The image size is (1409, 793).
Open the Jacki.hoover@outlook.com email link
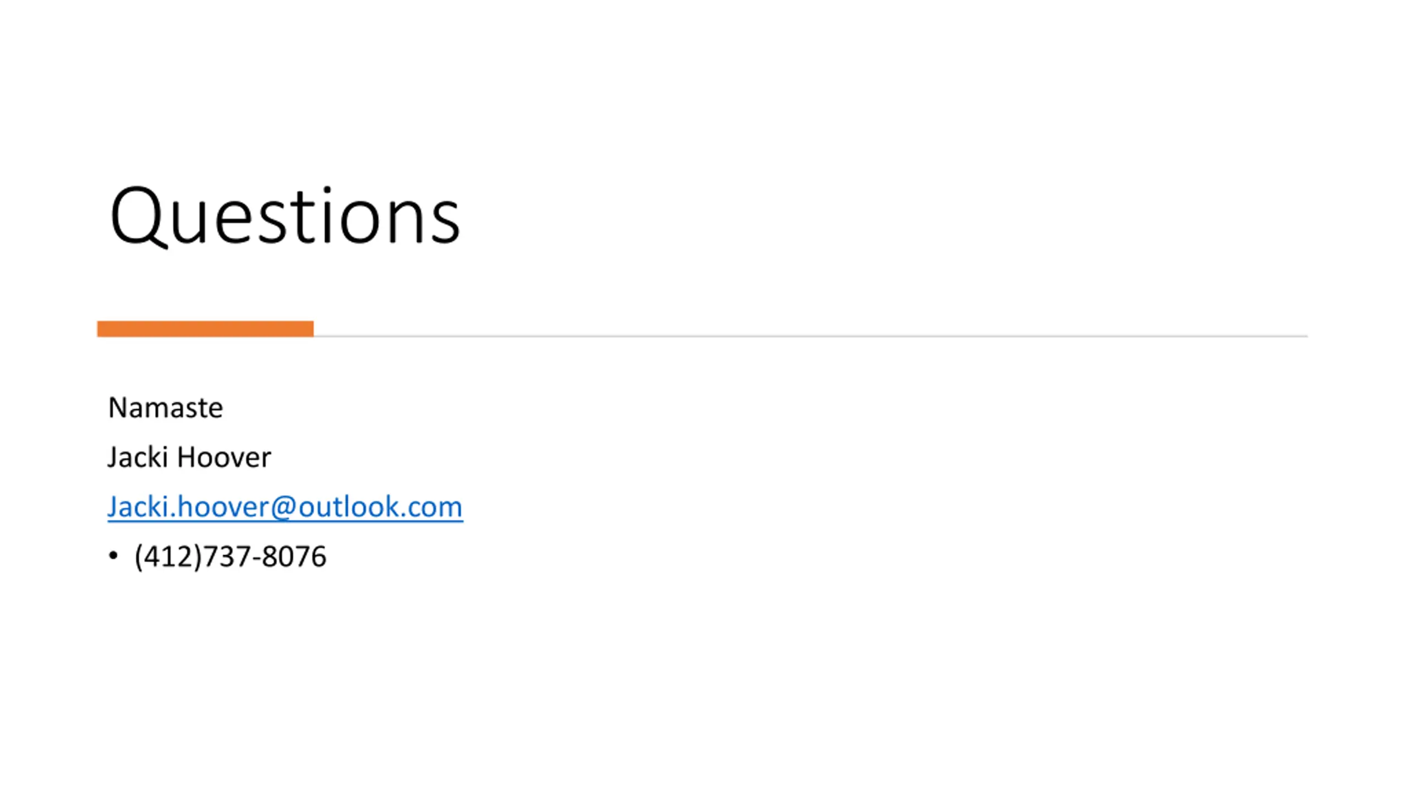pyautogui.click(x=285, y=507)
